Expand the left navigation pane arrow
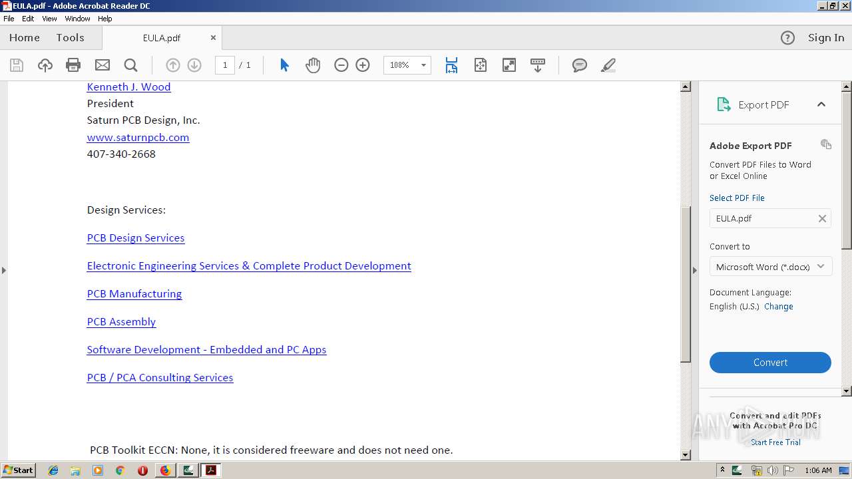852x479 pixels. (x=3, y=270)
